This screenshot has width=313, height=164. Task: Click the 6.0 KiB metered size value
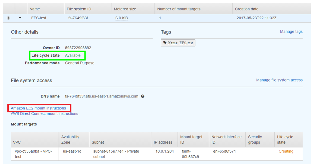coord(122,18)
